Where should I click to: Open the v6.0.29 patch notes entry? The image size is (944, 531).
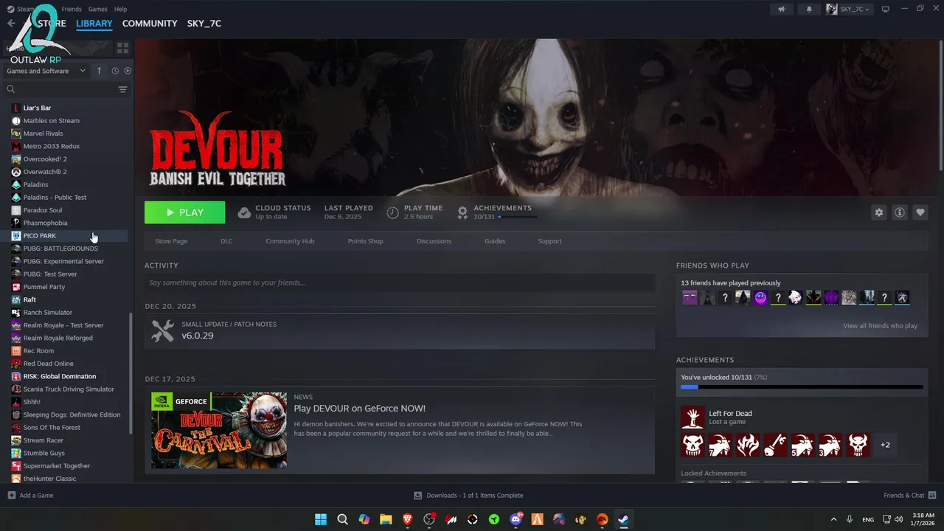[x=400, y=330]
